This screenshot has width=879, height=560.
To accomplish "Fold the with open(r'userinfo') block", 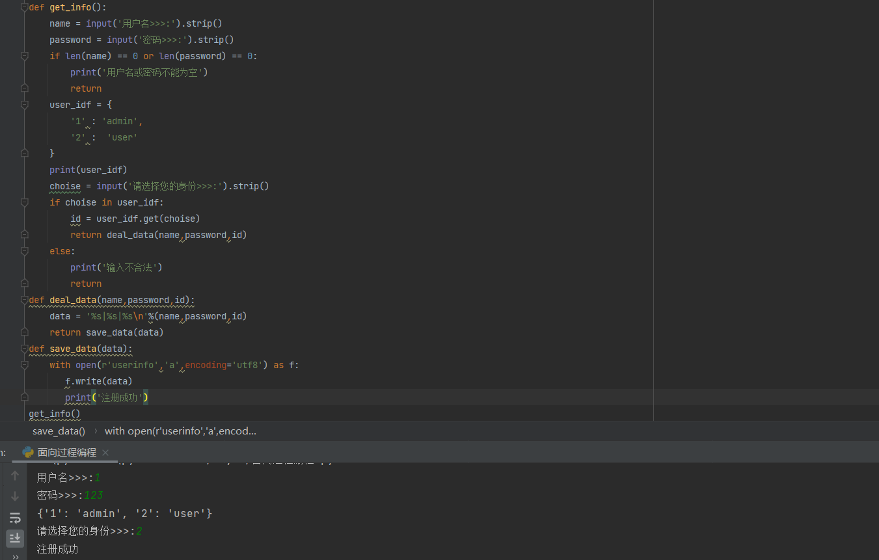I will click(x=25, y=365).
